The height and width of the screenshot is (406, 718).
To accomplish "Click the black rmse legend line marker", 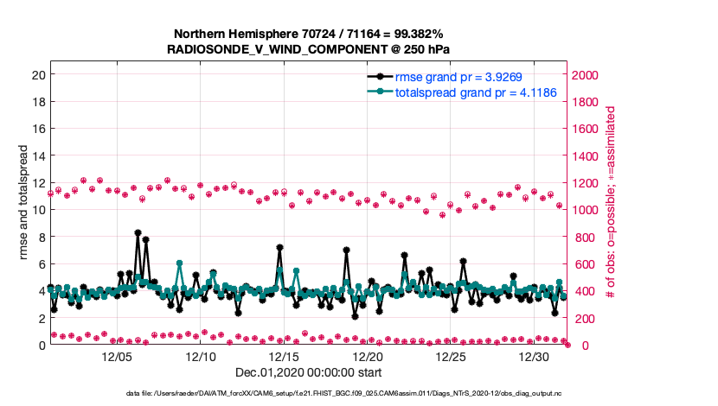I will click(x=380, y=76).
